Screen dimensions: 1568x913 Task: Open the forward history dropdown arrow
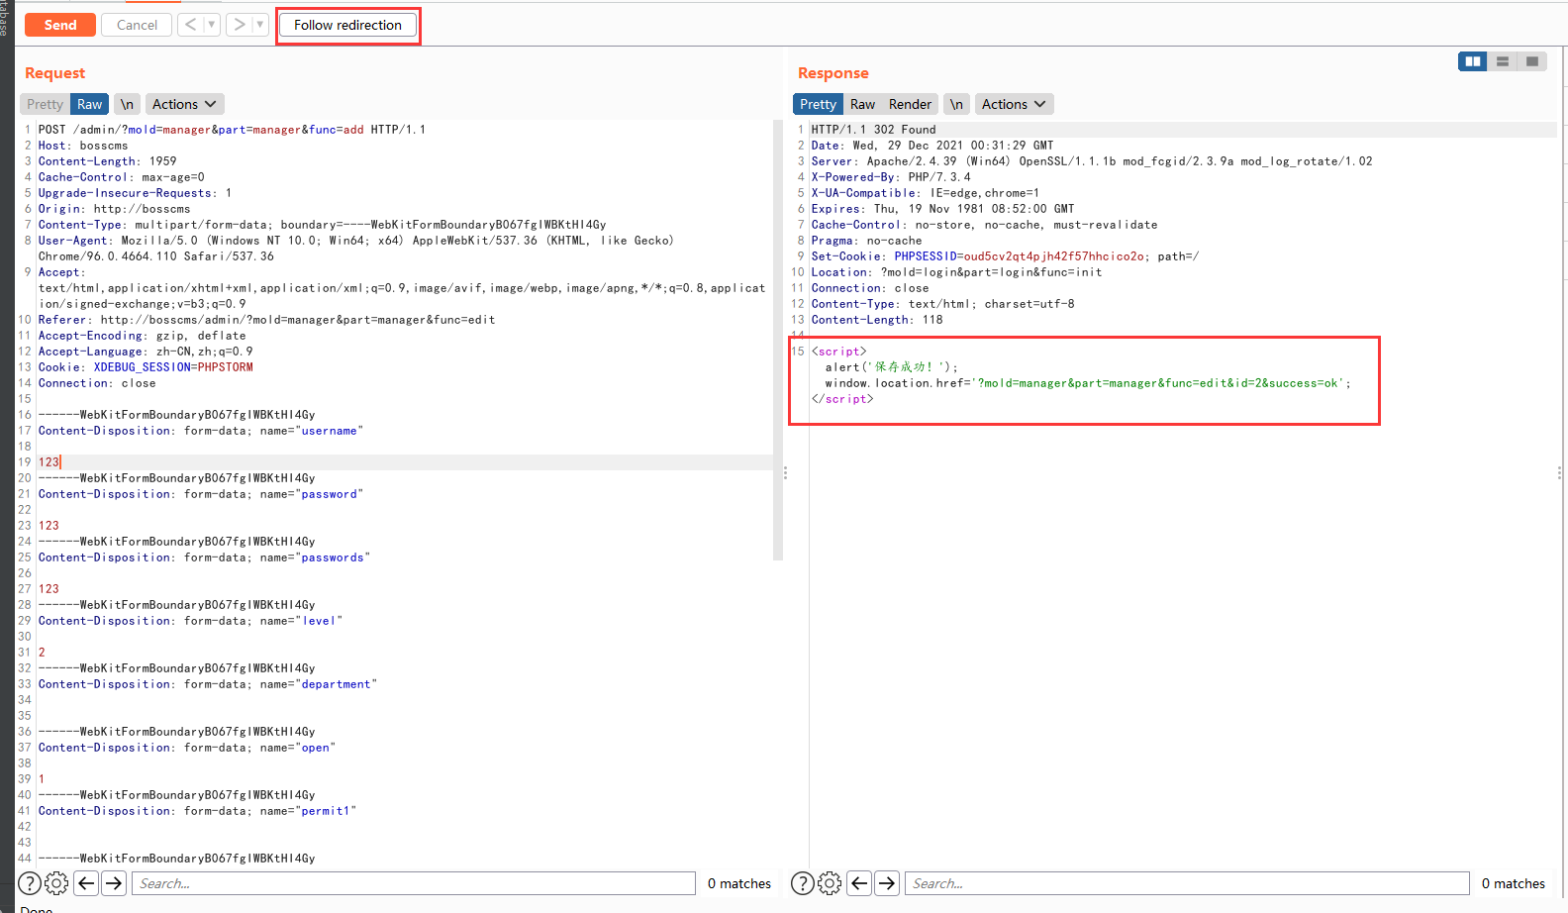(260, 25)
